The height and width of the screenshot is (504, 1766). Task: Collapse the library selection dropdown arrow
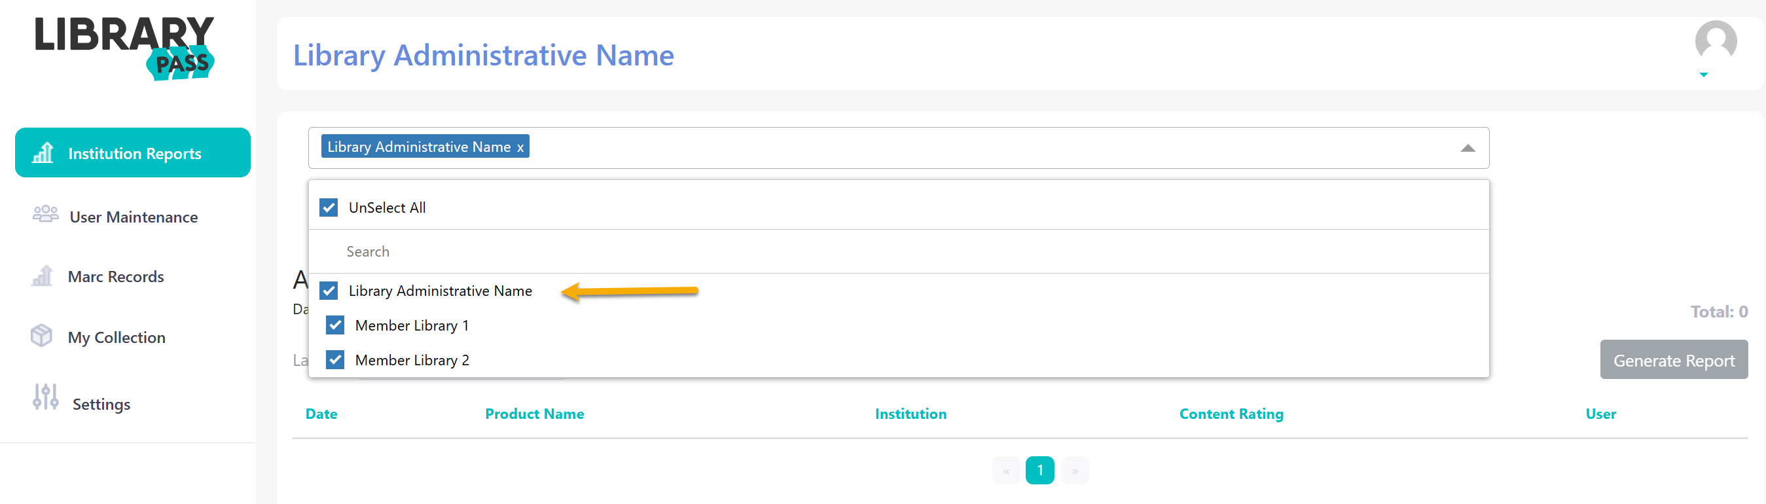tap(1467, 148)
